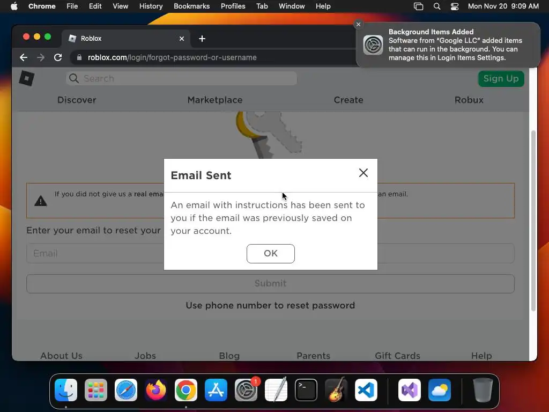Click the page vertical scrollbar
The width and height of the screenshot is (549, 412).
pyautogui.click(x=533, y=220)
